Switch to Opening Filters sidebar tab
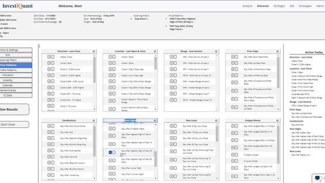The image size is (325, 183). tap(16, 60)
